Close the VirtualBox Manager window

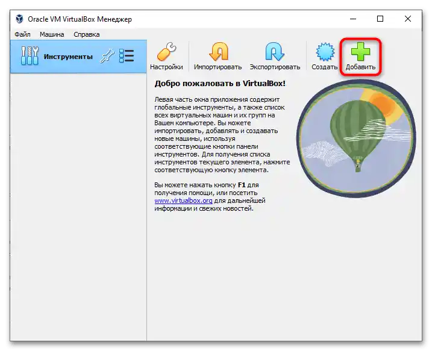point(408,19)
